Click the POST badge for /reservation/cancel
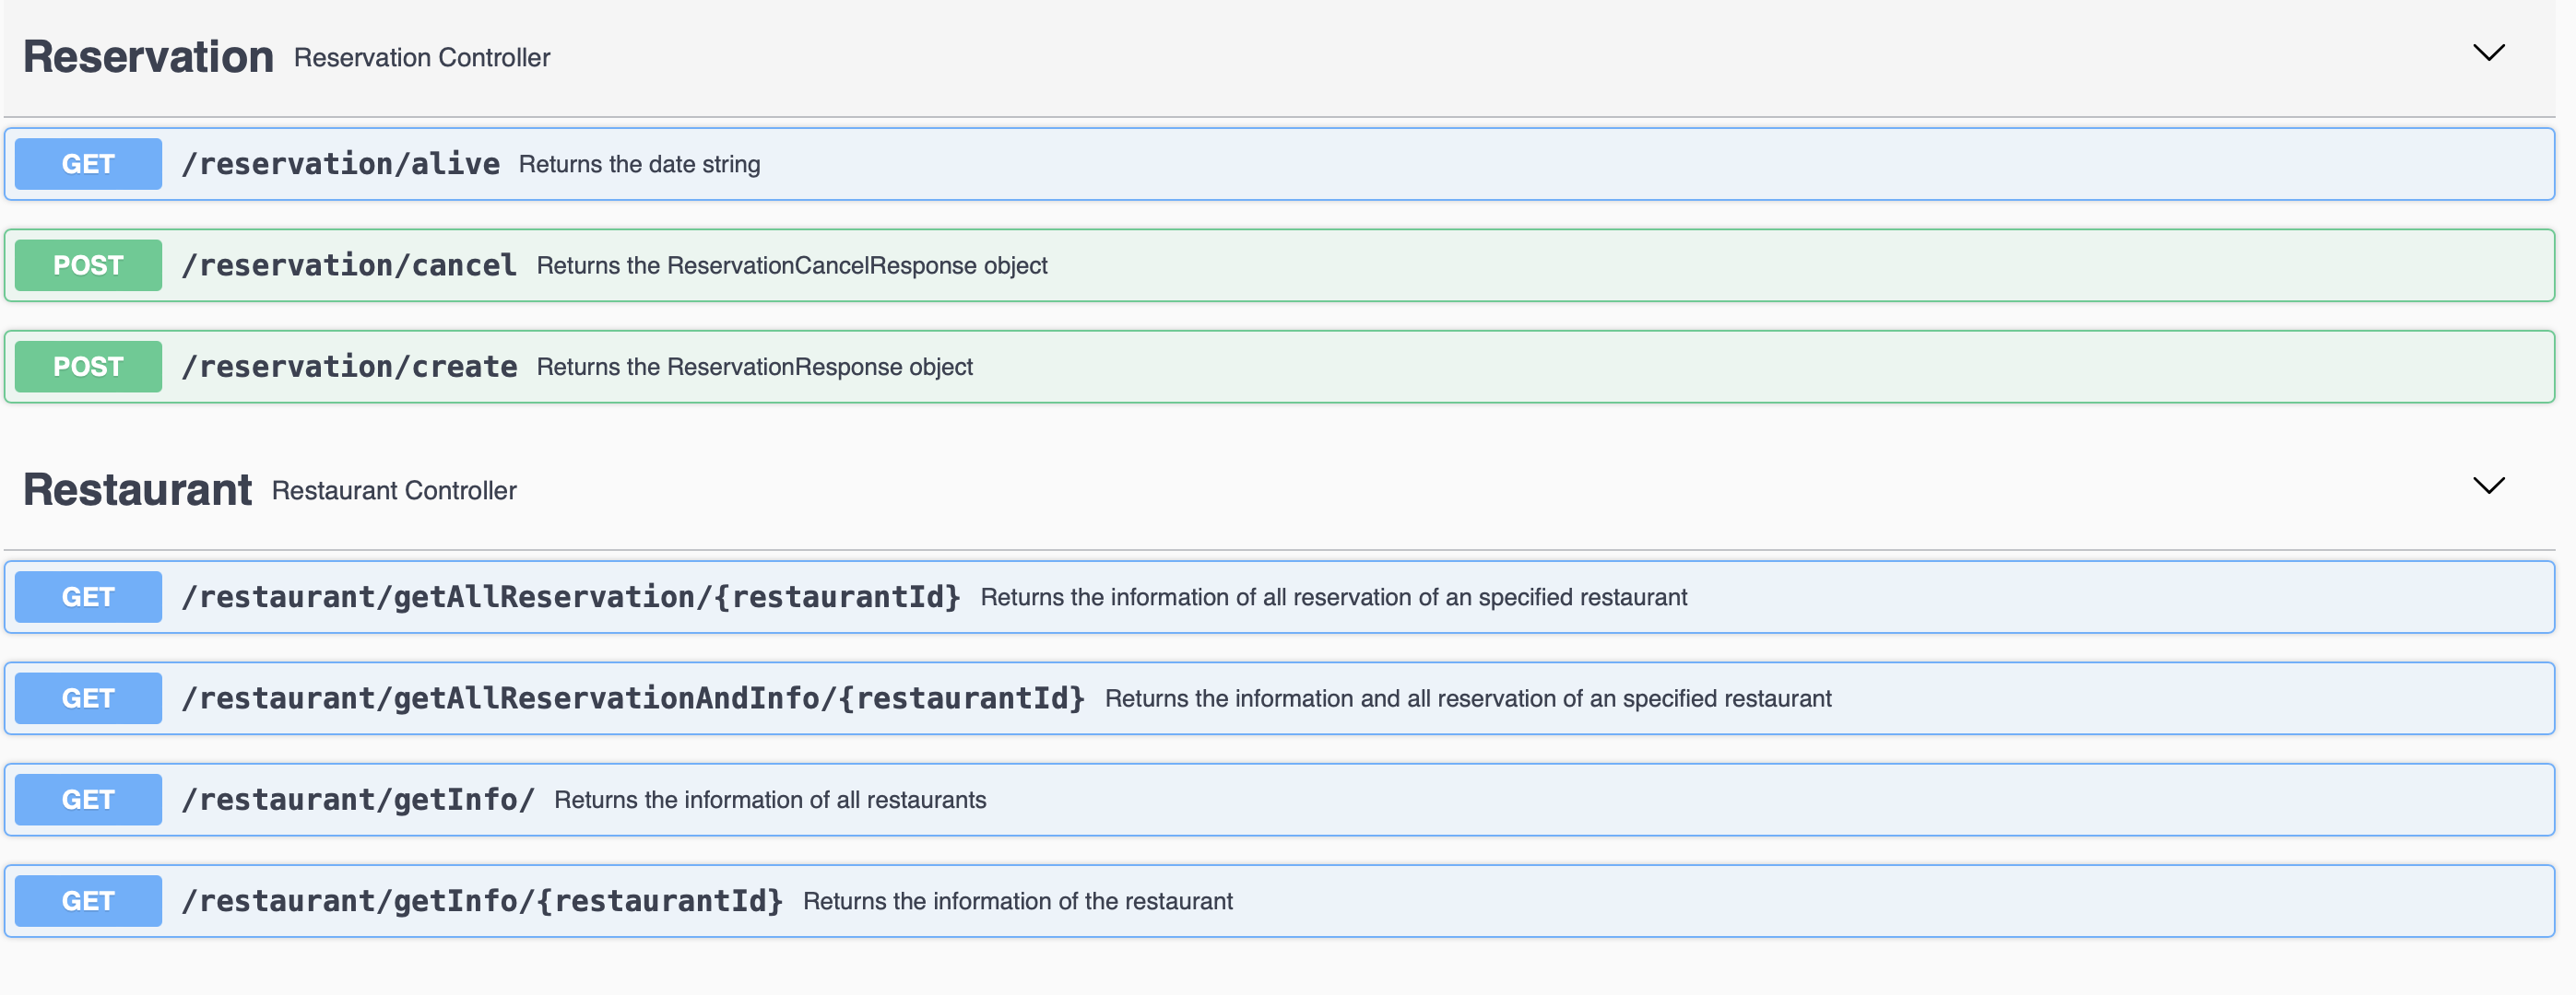The width and height of the screenshot is (2576, 995). (x=88, y=265)
